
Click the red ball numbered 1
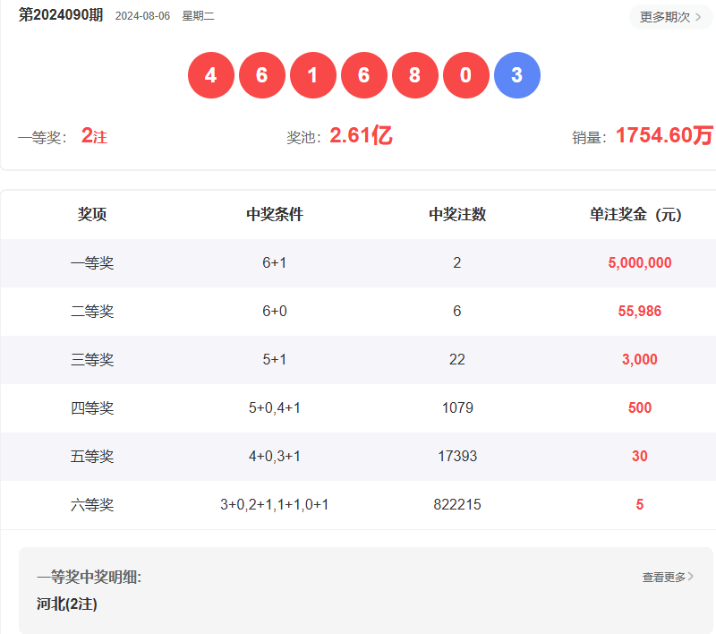click(312, 75)
